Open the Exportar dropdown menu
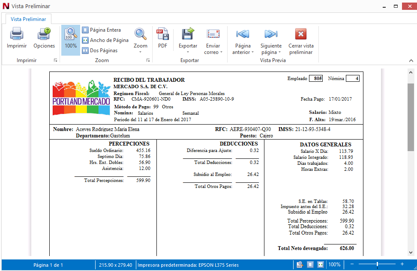417x271 pixels. click(x=188, y=52)
